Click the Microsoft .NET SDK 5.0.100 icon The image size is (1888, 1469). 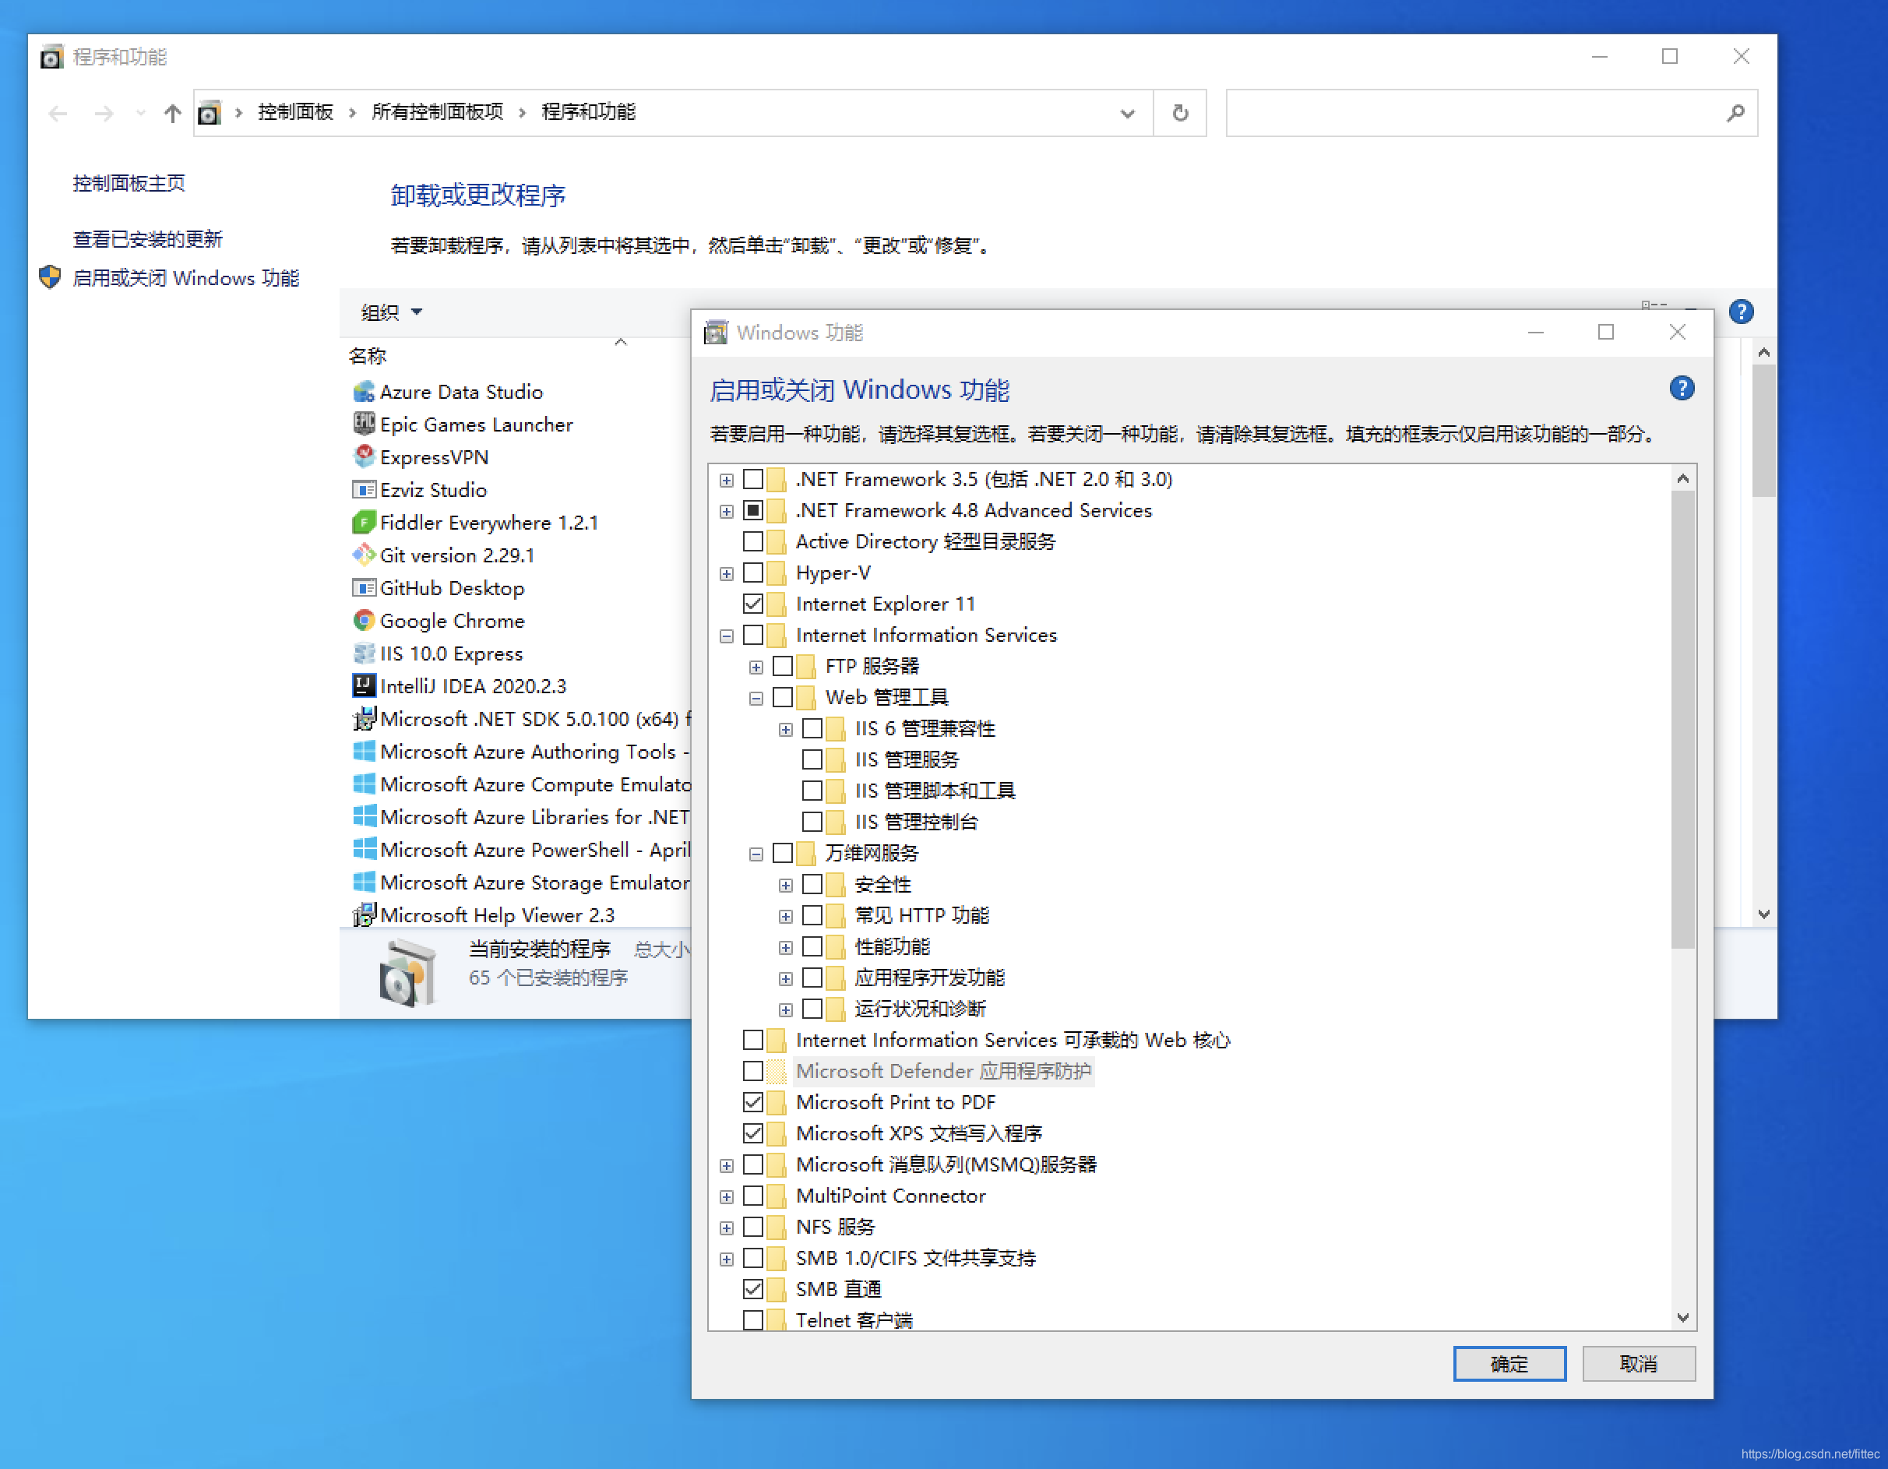[x=364, y=718]
